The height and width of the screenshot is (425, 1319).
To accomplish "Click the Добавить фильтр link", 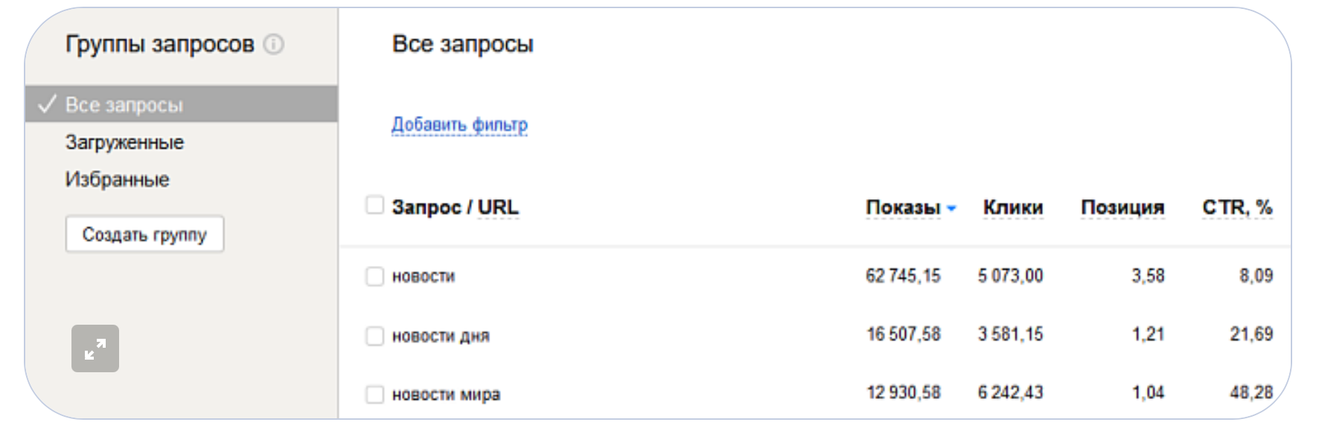I will pos(459,125).
